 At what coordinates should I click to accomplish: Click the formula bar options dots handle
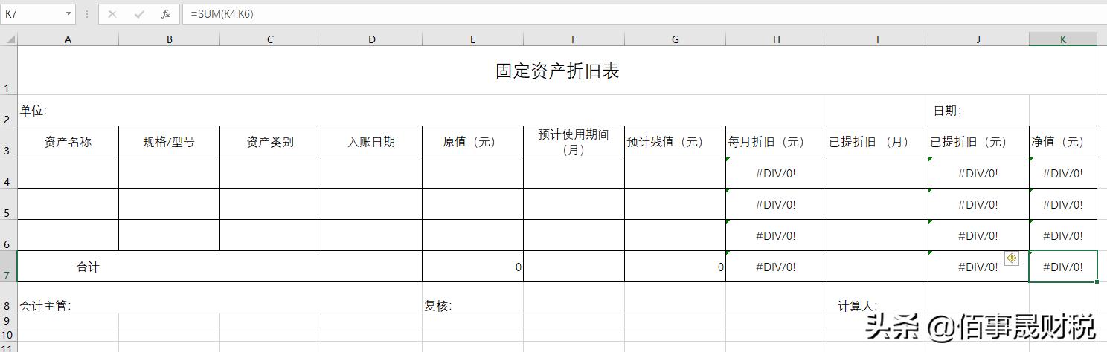pyautogui.click(x=87, y=14)
